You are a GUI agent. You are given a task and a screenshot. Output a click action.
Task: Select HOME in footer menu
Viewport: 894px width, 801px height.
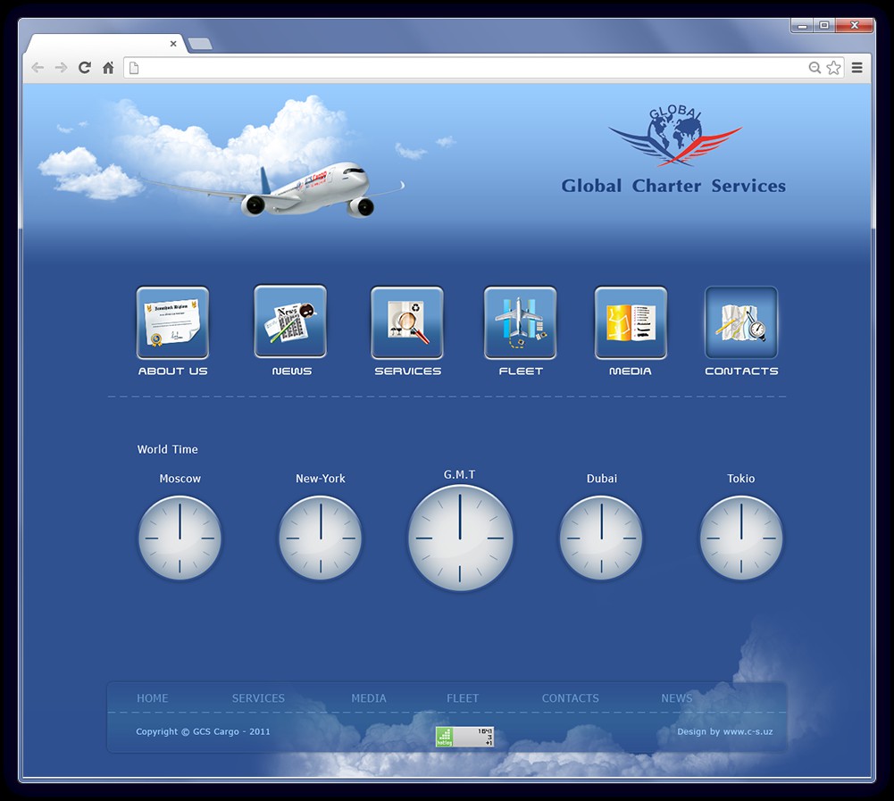[x=152, y=698]
